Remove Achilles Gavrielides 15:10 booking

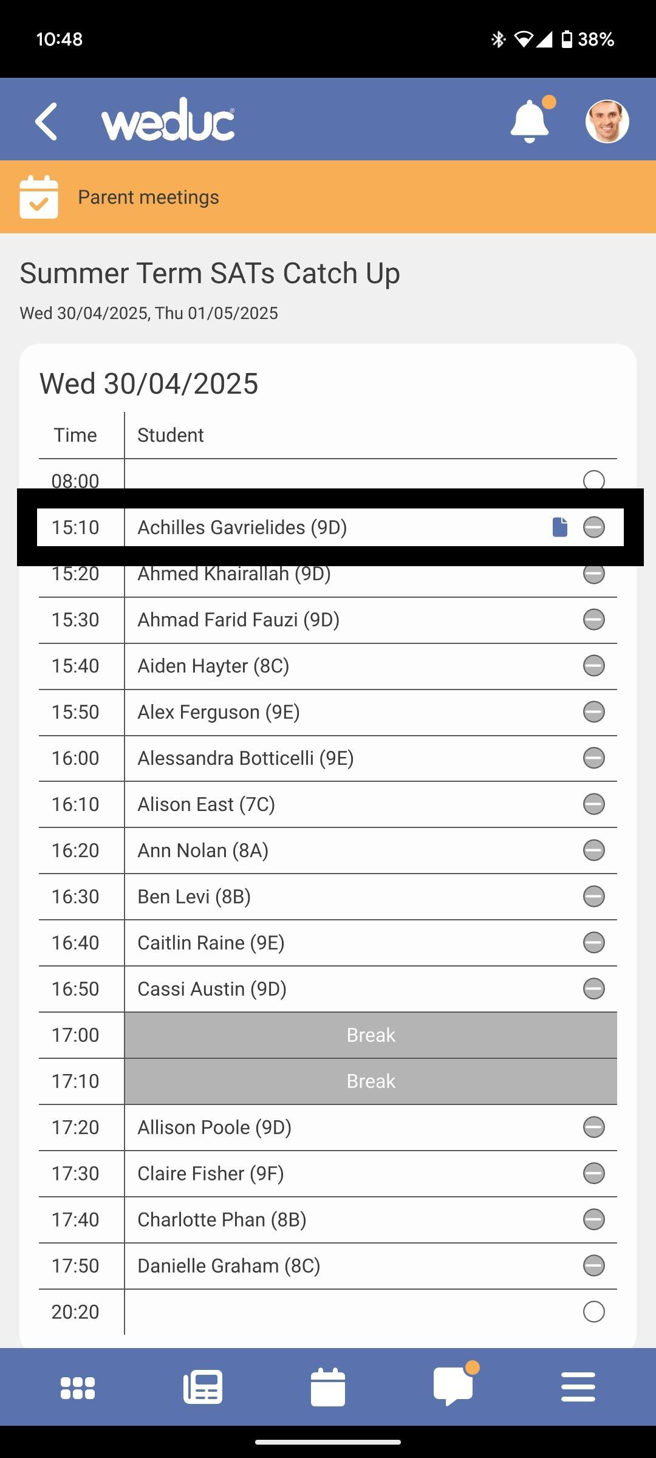(x=593, y=527)
